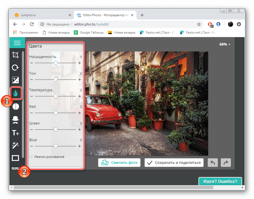
Task: Close the Lumpics.ru tab
Action: (x=70, y=15)
